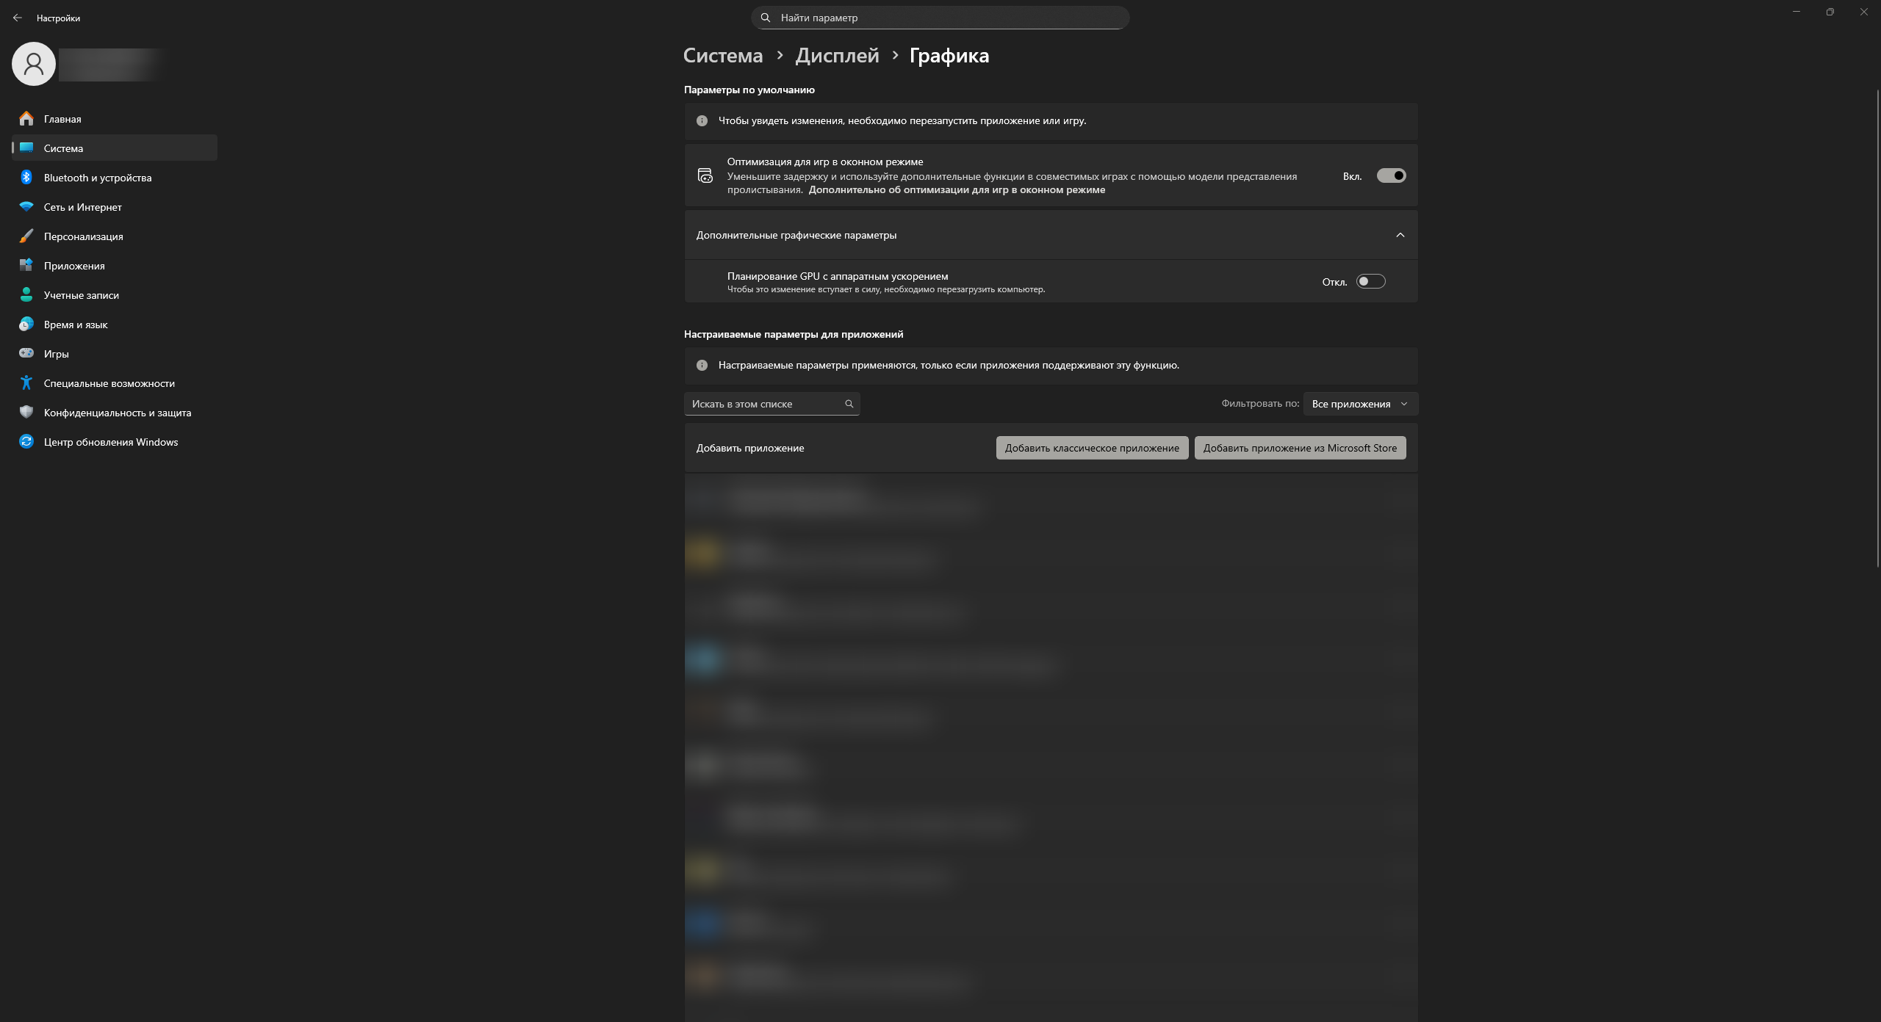Click the Игры gamepad icon
This screenshot has width=1881, height=1022.
(26, 353)
